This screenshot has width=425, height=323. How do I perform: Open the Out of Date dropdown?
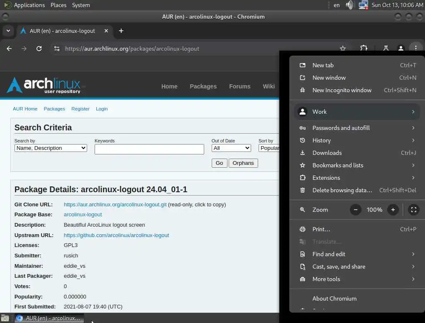click(x=231, y=148)
